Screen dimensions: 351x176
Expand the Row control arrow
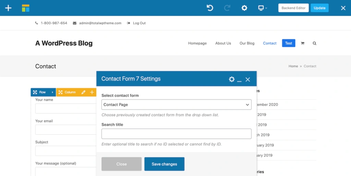tap(52, 92)
